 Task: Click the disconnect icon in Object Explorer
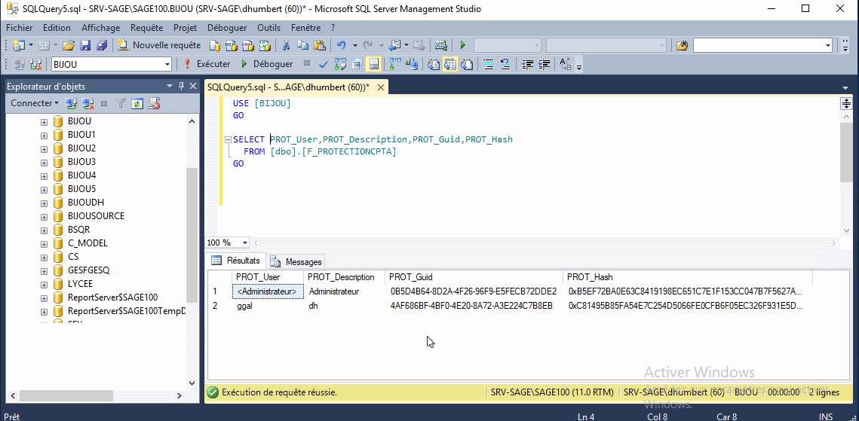click(88, 103)
